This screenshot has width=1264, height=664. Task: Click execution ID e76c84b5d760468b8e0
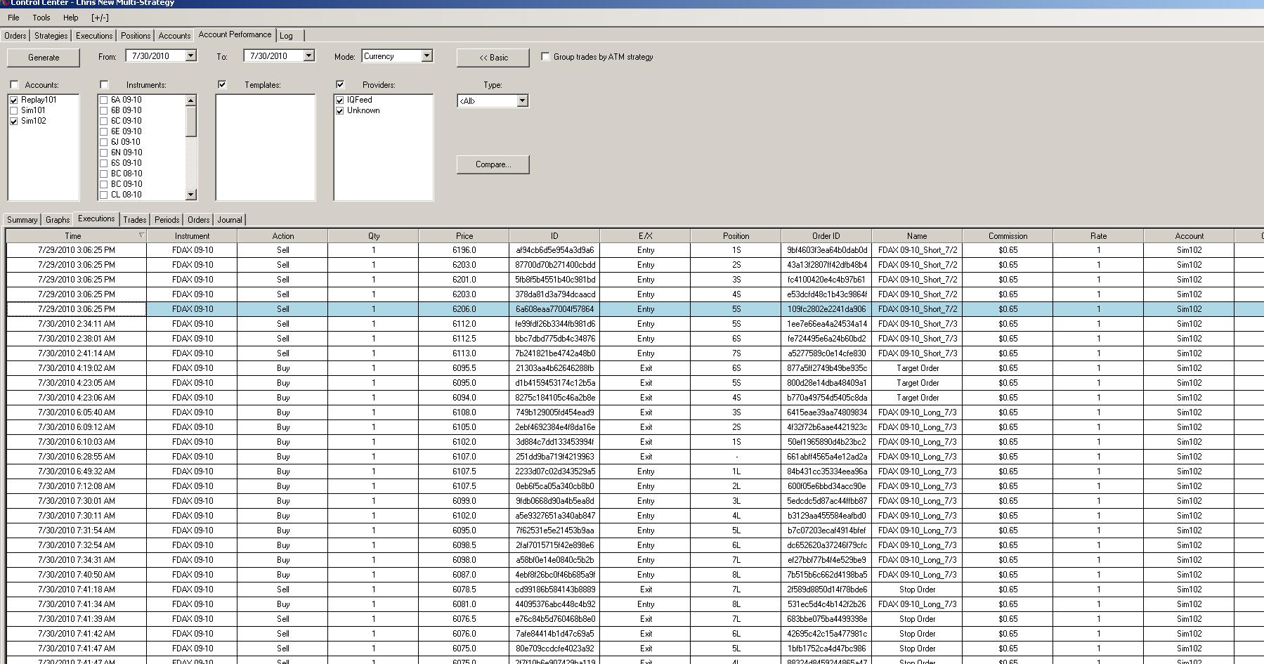554,619
